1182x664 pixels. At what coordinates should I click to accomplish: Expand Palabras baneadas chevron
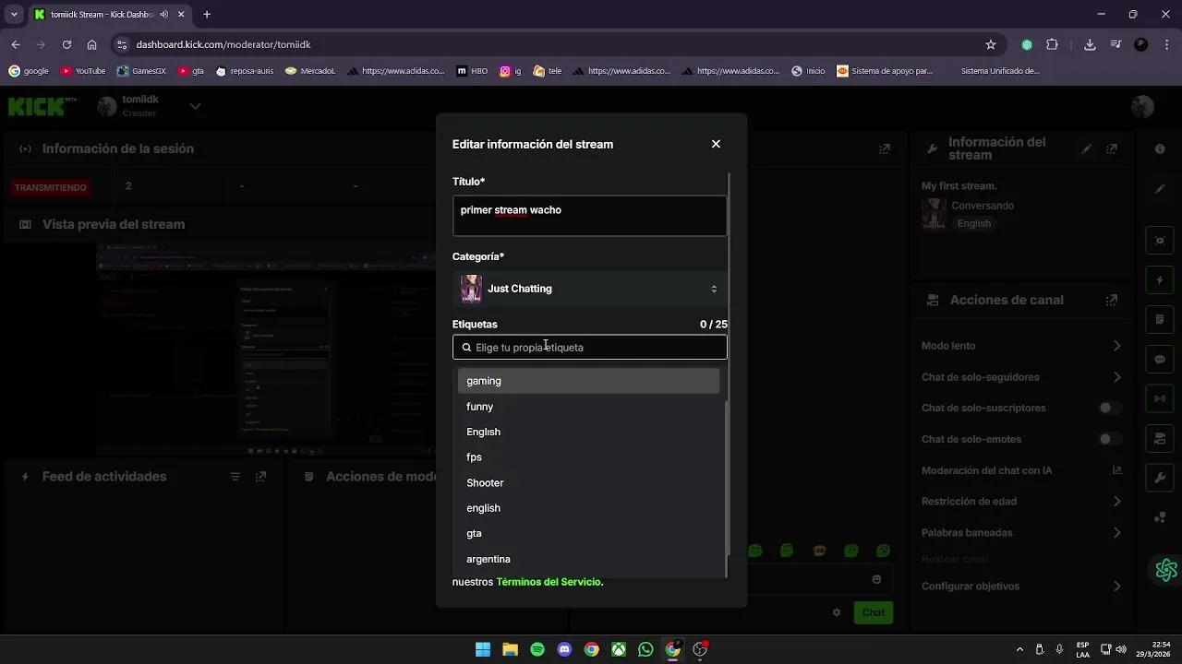point(1116,533)
